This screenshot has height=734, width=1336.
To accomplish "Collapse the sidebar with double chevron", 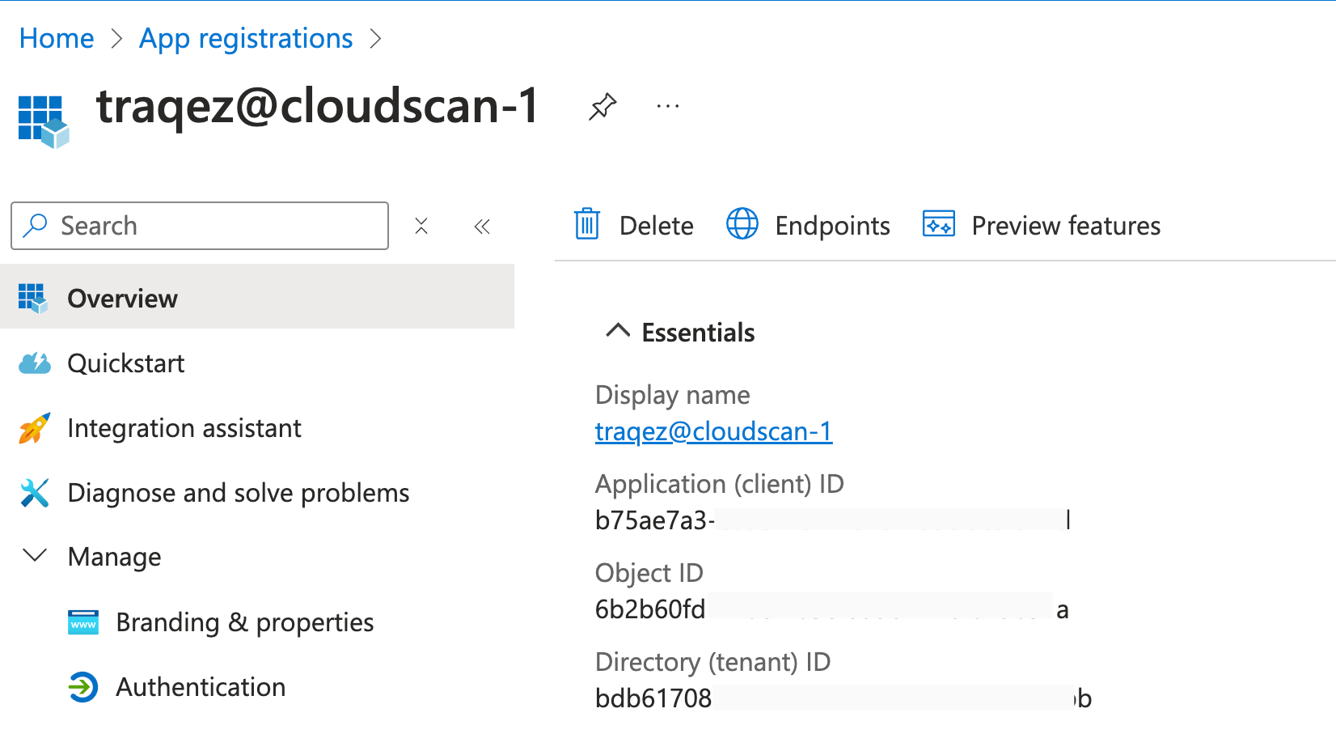I will [x=482, y=227].
